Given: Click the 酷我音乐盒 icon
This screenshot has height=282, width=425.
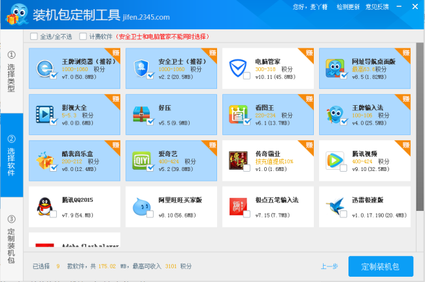Looking at the screenshot, I should (x=44, y=160).
